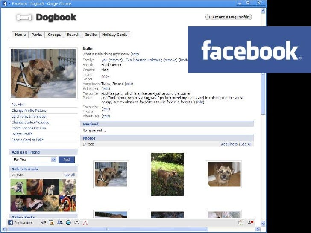Open the photos icon in application bar
This screenshot has width=311, height=233.
52,222
